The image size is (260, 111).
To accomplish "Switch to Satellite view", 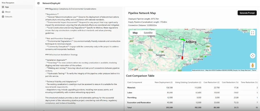I will tap(148, 33).
